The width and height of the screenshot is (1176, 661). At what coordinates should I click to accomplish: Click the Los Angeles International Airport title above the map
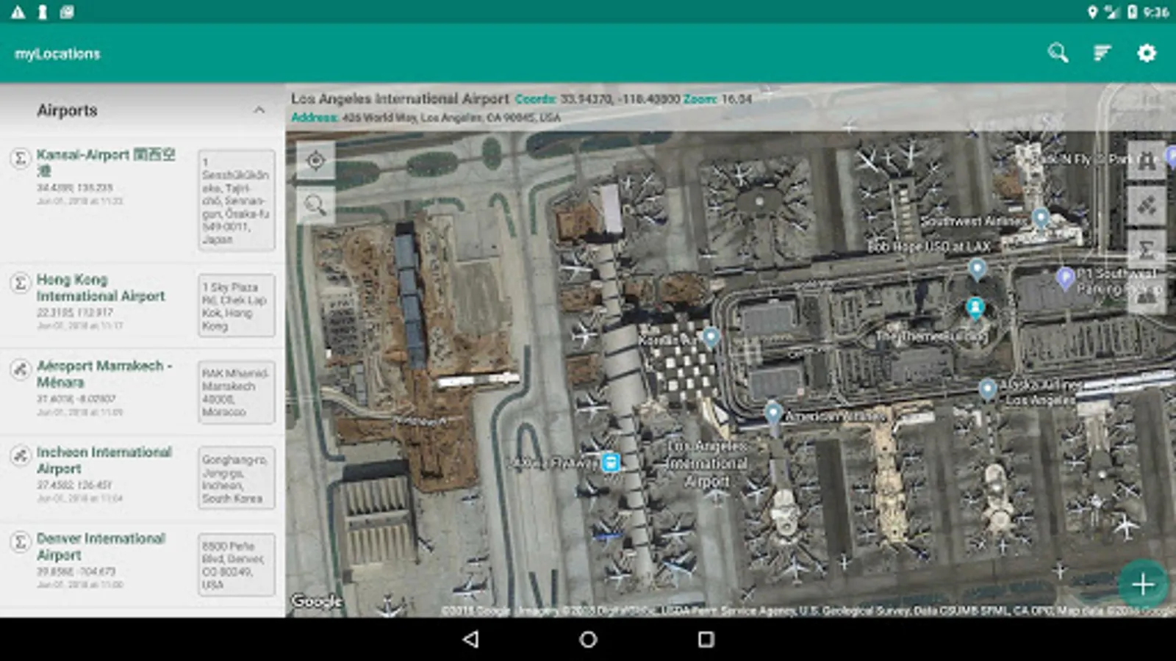point(400,98)
